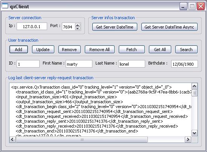The width and height of the screenshot is (207, 152).
Task: Click the log's vertical scroll up arrow
Action: (x=195, y=86)
